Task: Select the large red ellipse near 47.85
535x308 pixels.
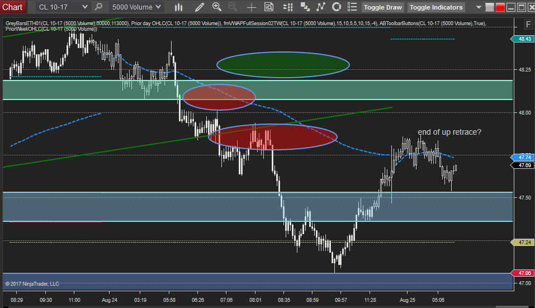Action: pyautogui.click(x=273, y=137)
